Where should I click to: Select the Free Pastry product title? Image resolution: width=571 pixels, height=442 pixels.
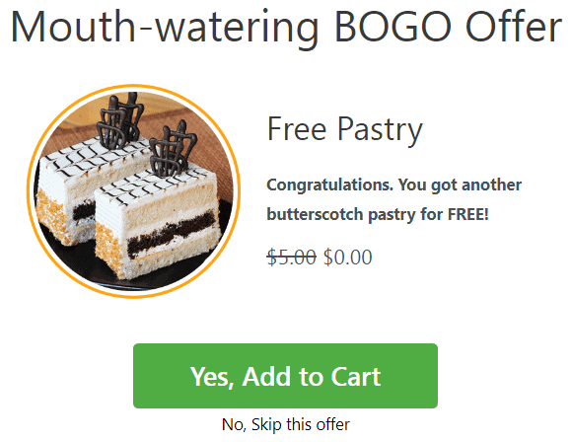pos(345,129)
